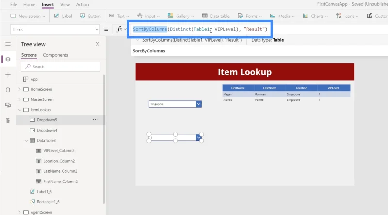Select Dropdown4 in the tree
The width and height of the screenshot is (388, 215).
(47, 130)
